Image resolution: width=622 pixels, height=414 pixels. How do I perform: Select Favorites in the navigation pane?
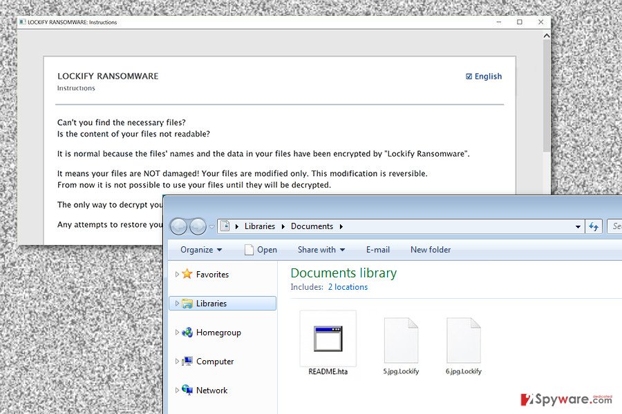pos(213,274)
